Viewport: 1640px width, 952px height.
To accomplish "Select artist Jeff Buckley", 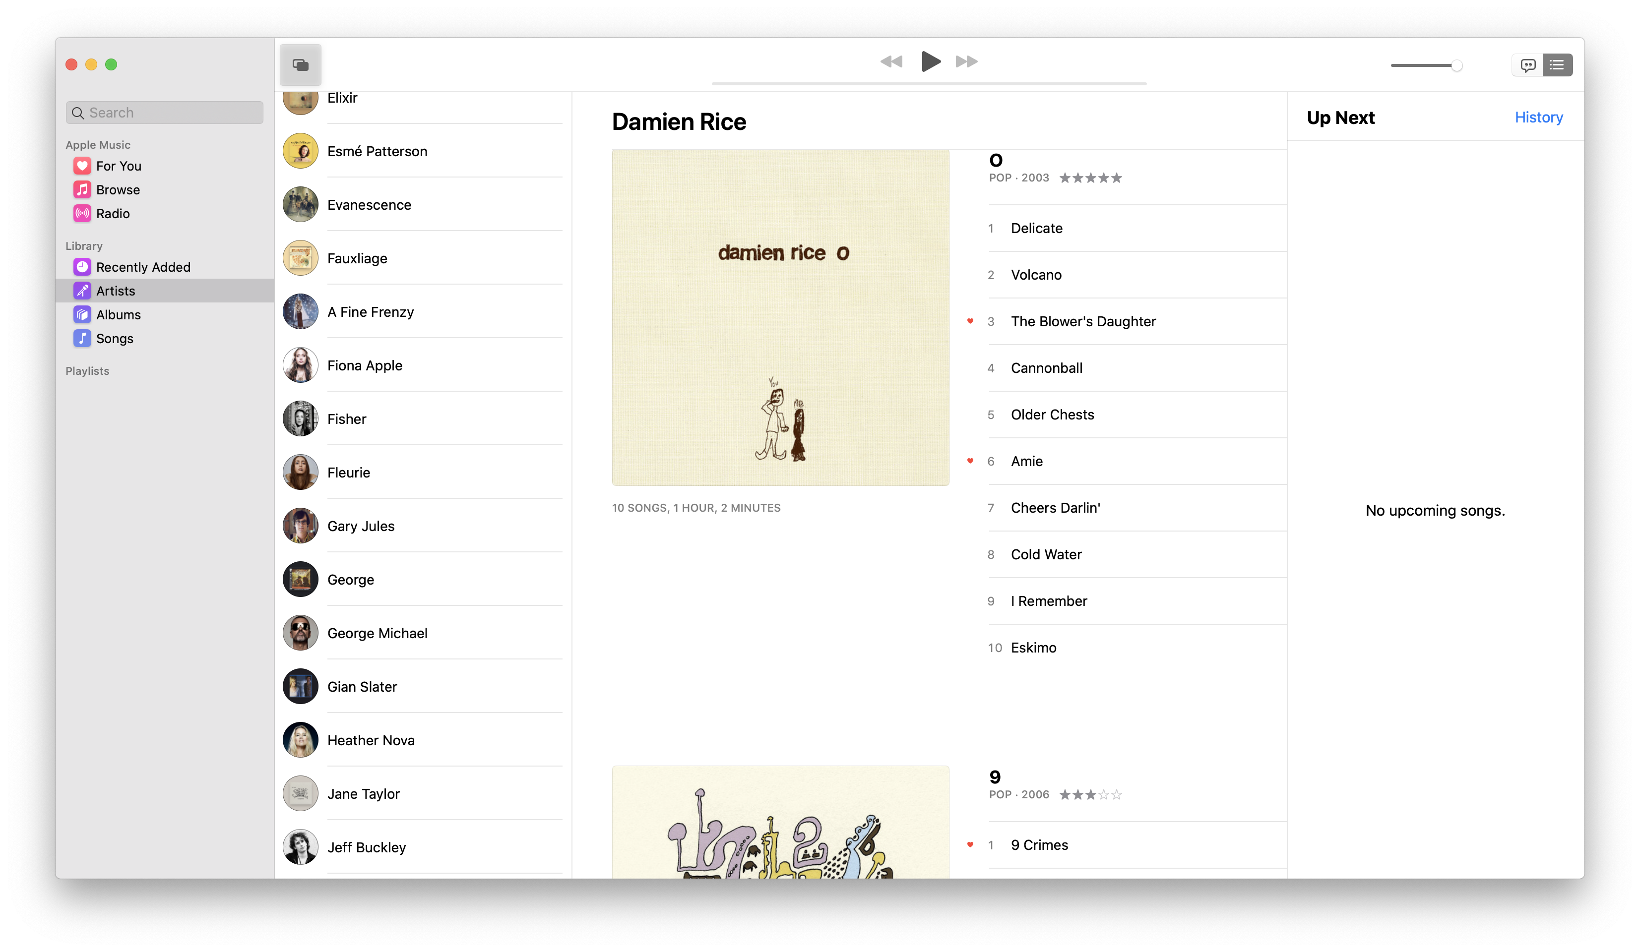I will (x=422, y=847).
